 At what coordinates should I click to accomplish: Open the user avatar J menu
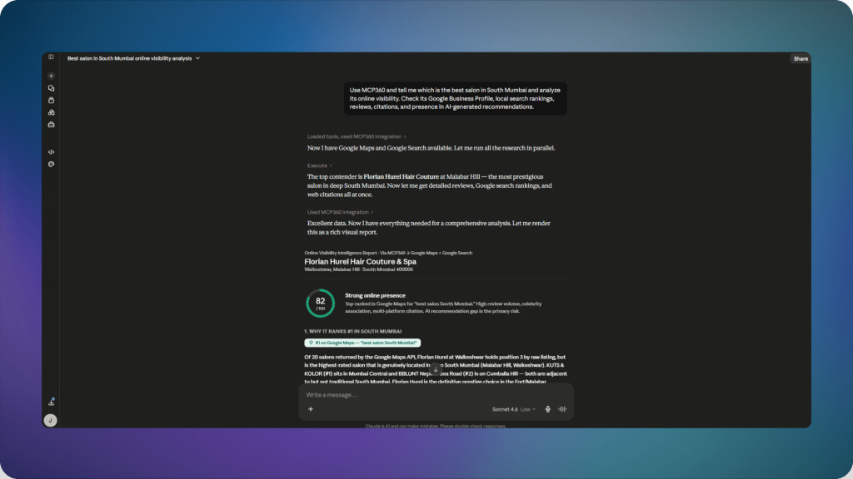pos(51,420)
